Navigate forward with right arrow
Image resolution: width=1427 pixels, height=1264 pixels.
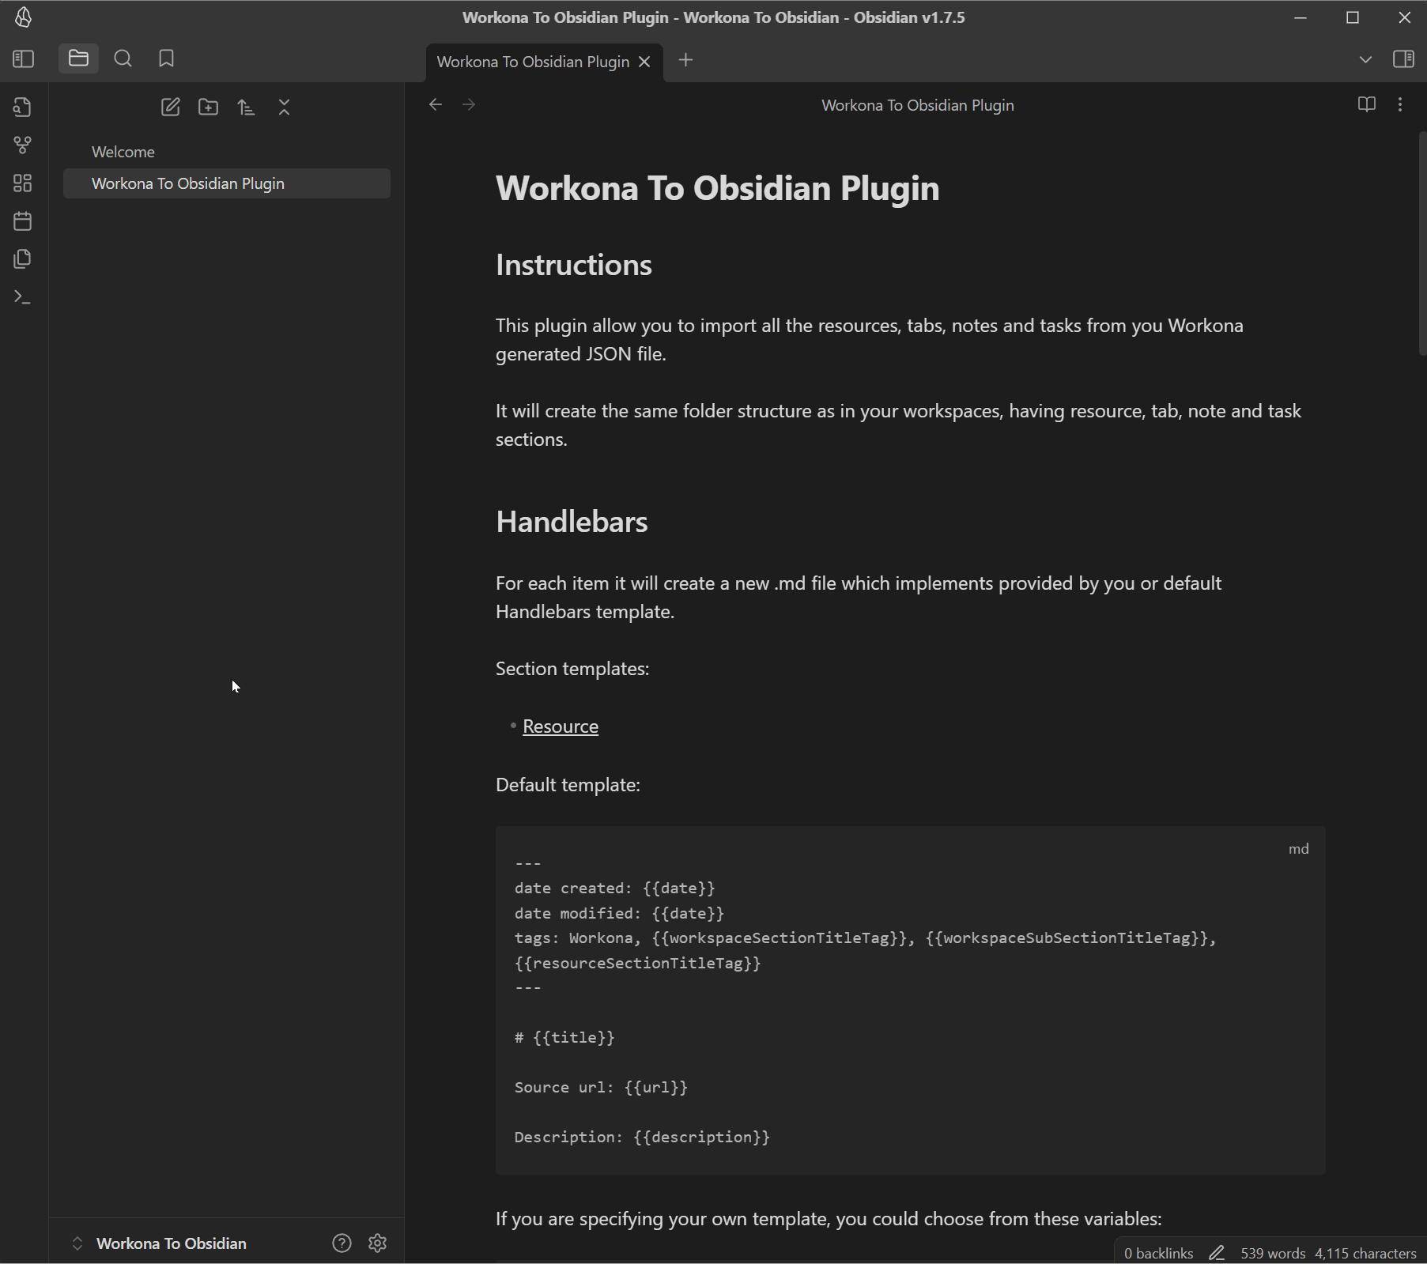click(469, 104)
